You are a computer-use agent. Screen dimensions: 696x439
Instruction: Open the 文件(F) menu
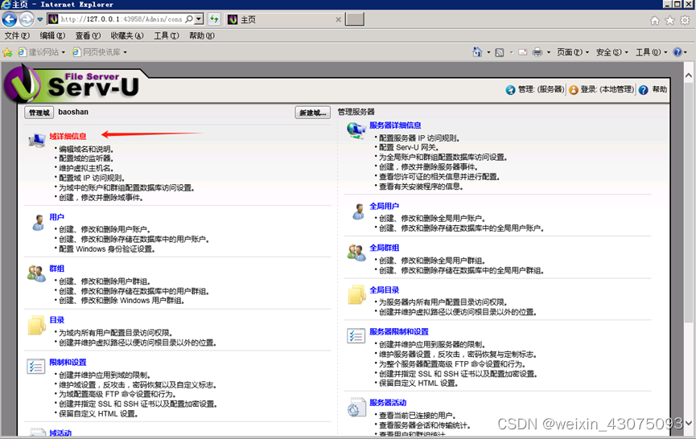tap(17, 35)
